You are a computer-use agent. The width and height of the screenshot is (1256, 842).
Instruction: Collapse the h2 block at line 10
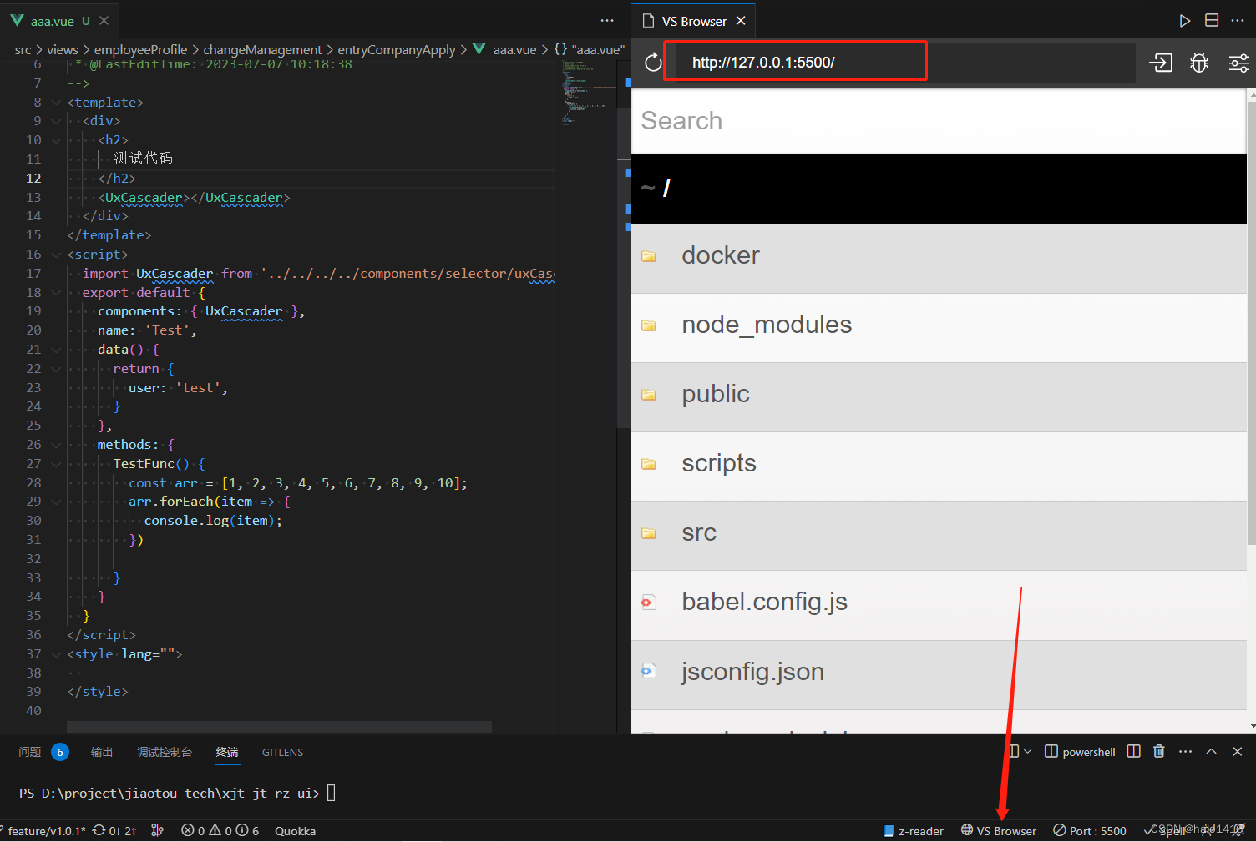[56, 140]
